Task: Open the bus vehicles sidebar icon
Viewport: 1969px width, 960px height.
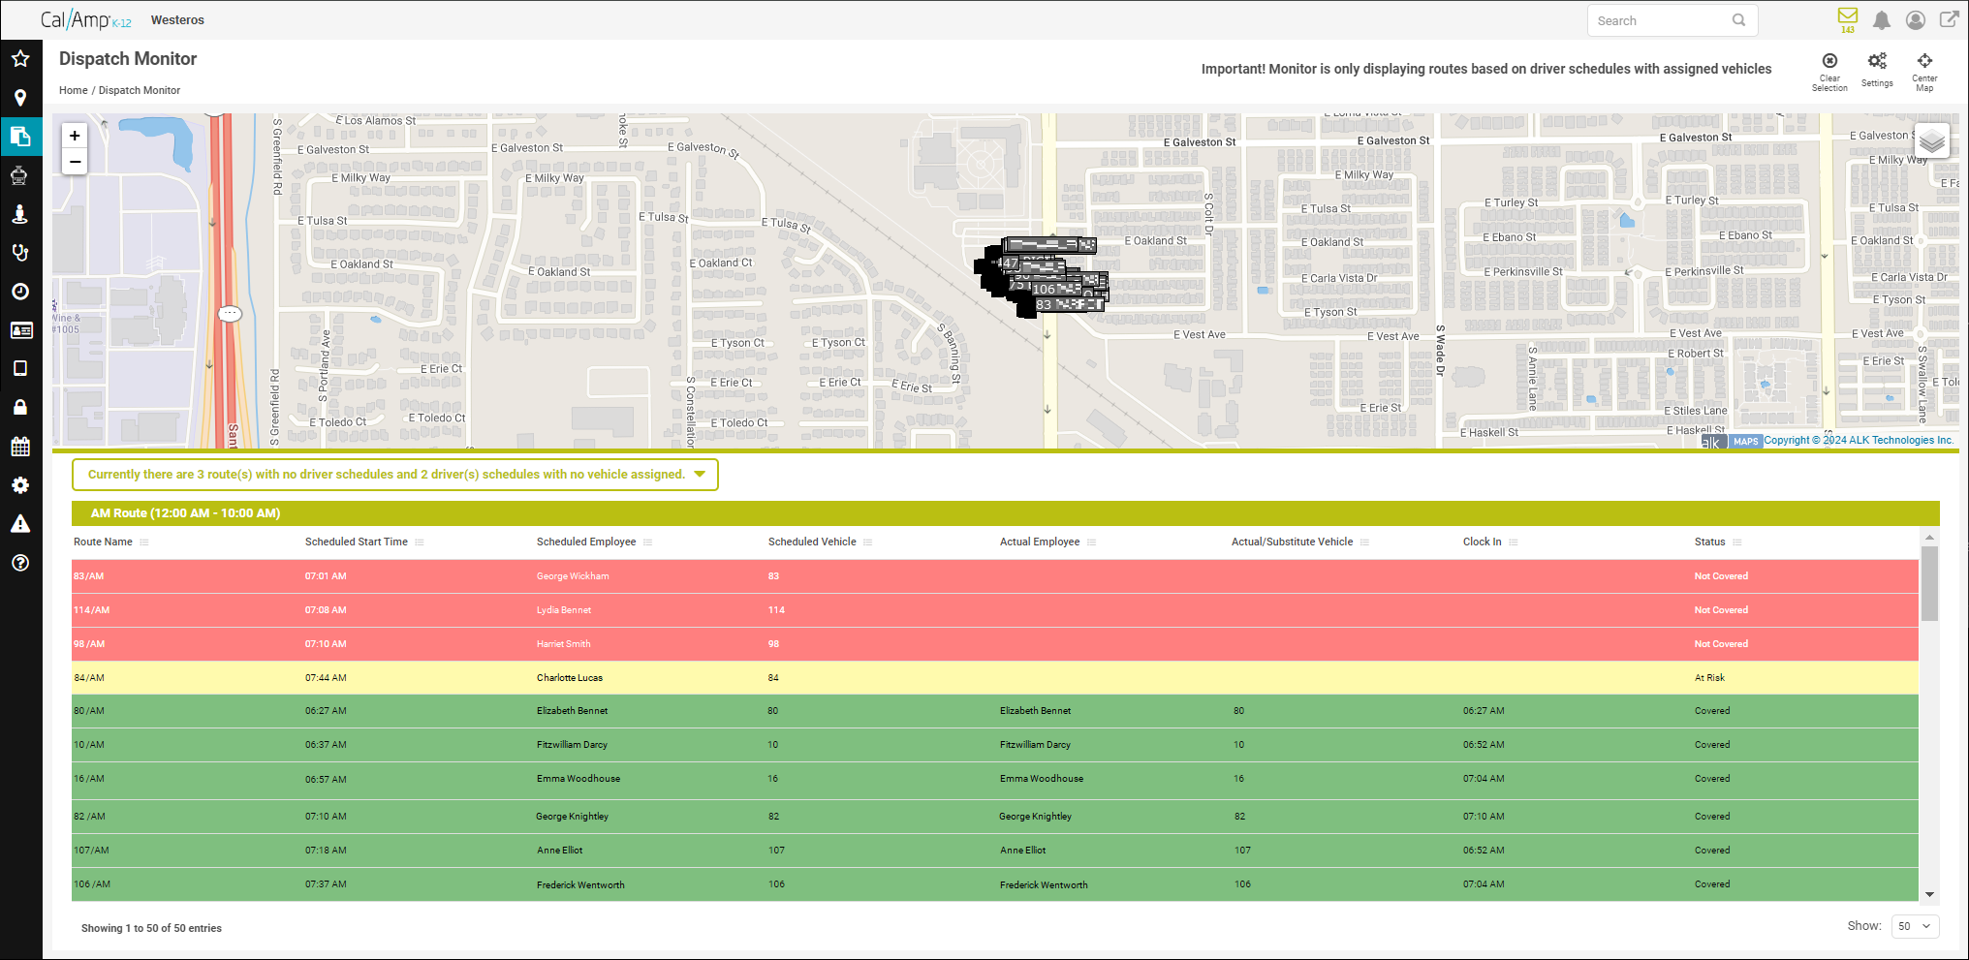Action: 20,175
